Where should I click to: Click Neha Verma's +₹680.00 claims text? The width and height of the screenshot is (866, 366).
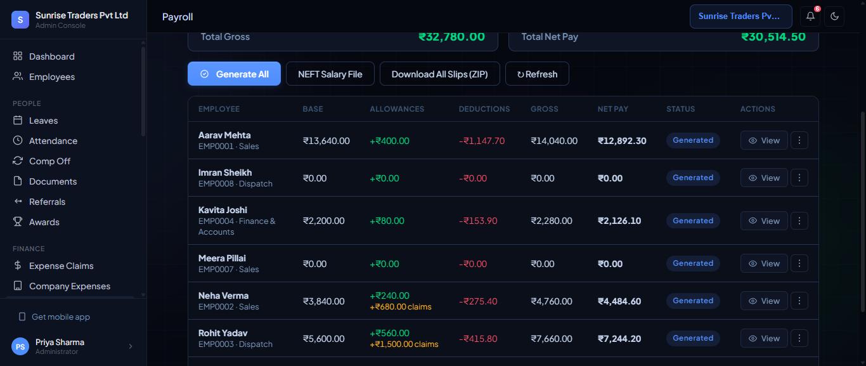point(401,307)
